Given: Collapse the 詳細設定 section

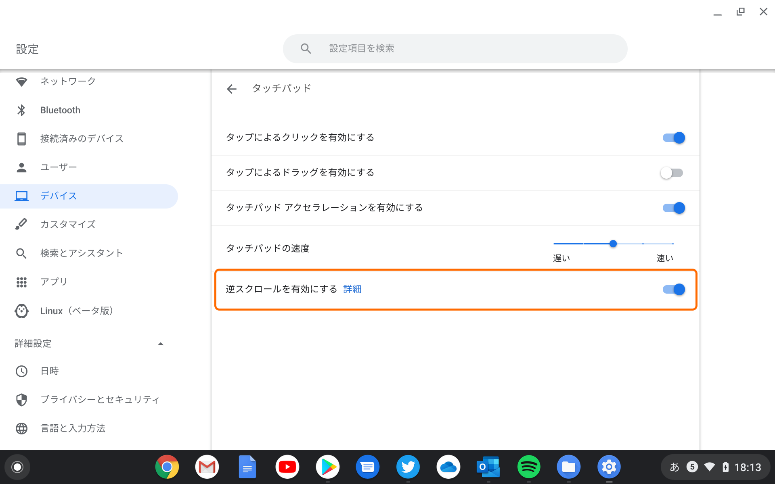Looking at the screenshot, I should pos(161,344).
